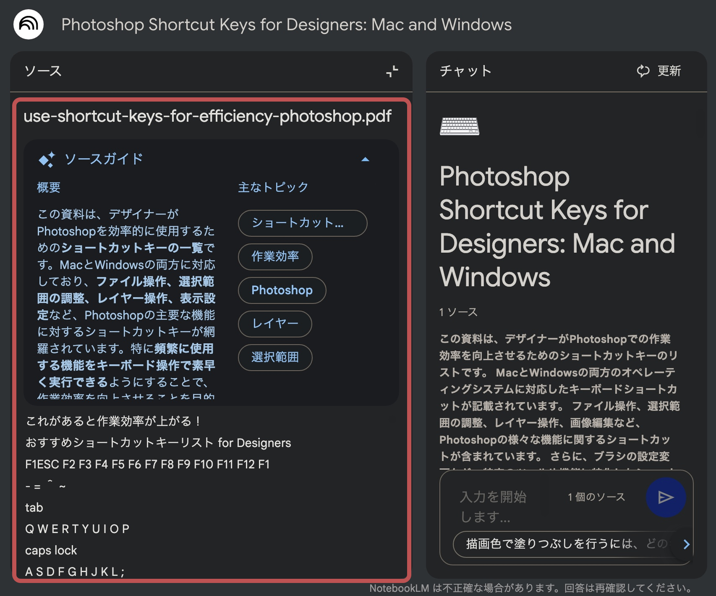
Task: Select the 作業効率 topic chip
Action: coord(275,257)
